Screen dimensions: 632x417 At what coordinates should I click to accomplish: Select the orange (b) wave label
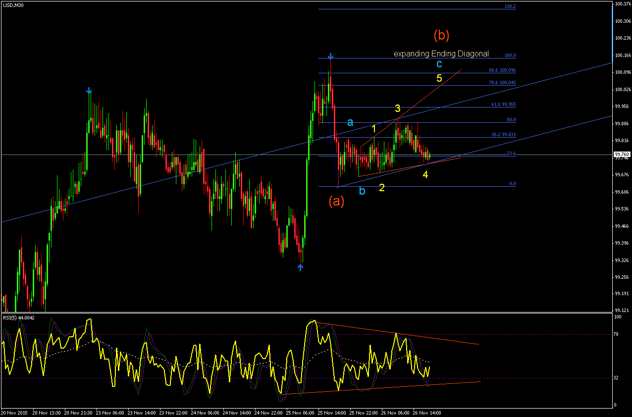coord(441,35)
